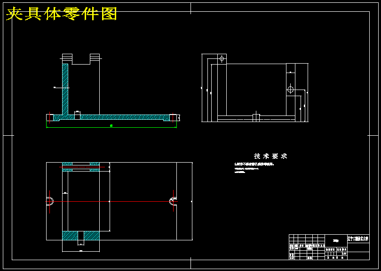Select the green horizontal dimension line
This screenshot has width=381, height=271.
(111, 127)
